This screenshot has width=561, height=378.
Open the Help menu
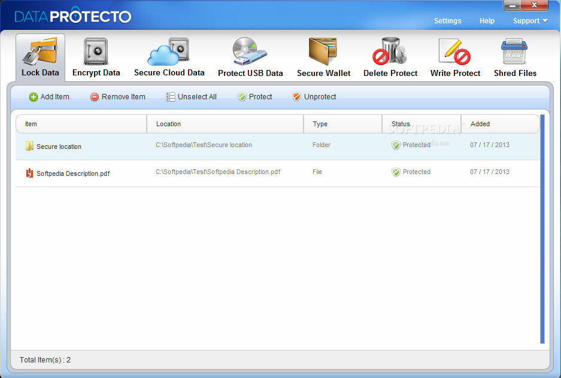[x=487, y=21]
